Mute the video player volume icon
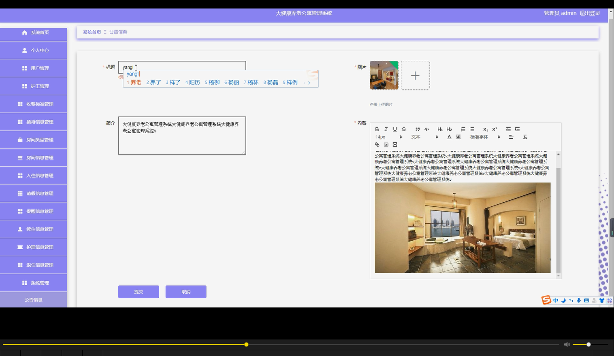This screenshot has width=614, height=356. click(567, 344)
